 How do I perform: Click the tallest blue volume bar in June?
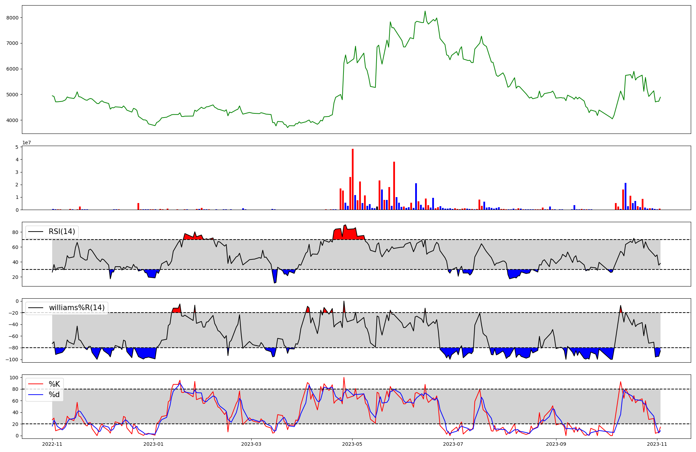(x=416, y=196)
